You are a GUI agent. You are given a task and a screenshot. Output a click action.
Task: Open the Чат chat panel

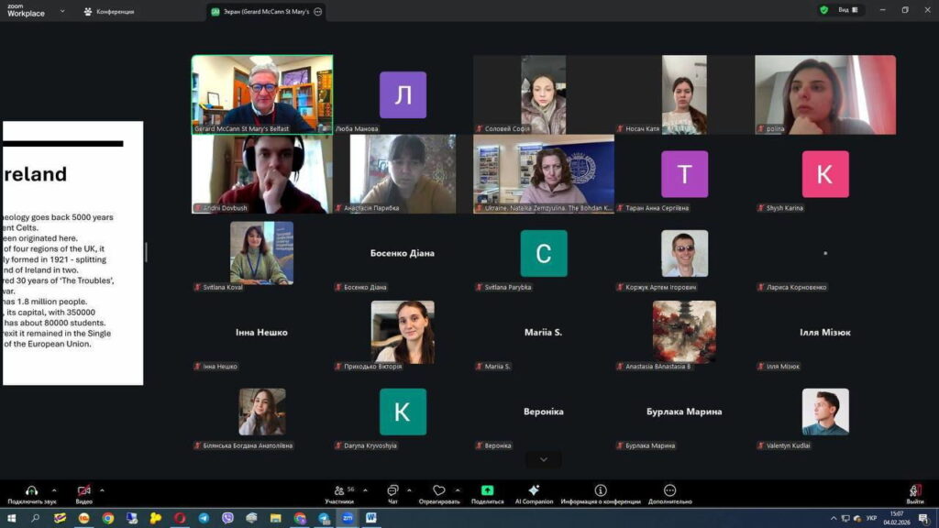click(x=392, y=490)
